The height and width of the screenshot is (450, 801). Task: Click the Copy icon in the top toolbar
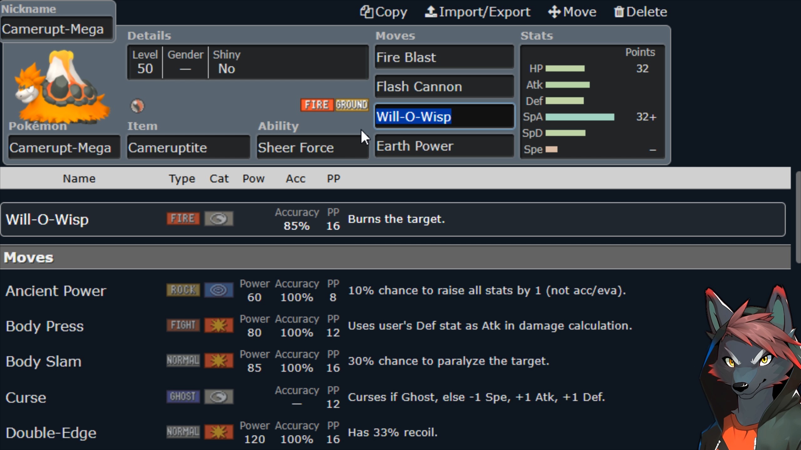(x=366, y=12)
